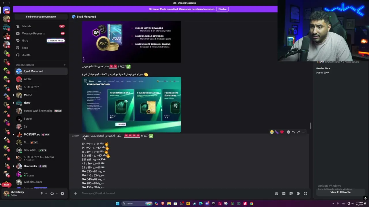Launch Brave browser from the taskbar

coord(163,204)
